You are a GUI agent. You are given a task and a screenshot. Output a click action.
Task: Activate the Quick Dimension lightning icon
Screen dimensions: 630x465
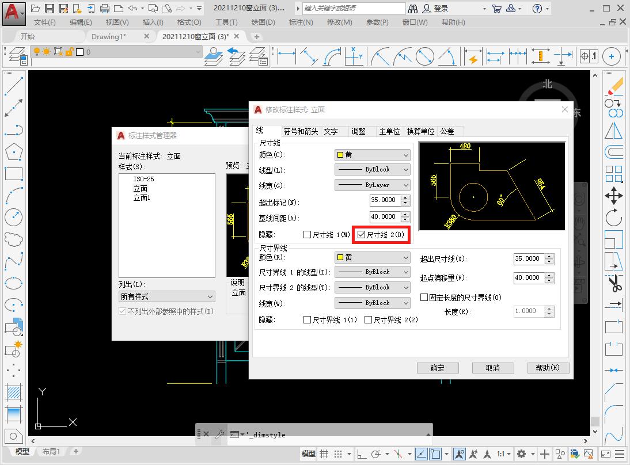472,56
